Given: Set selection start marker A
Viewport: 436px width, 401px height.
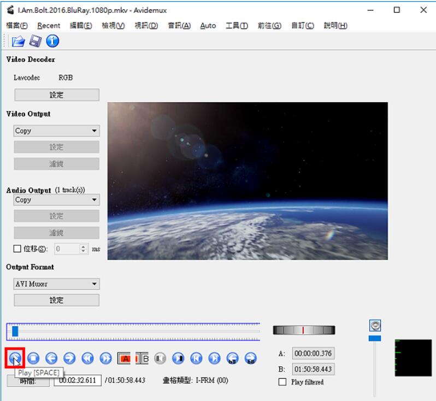Looking at the screenshot, I should (124, 358).
